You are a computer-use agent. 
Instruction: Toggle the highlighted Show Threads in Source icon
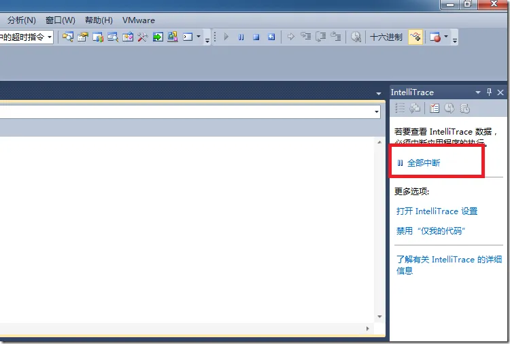point(415,37)
